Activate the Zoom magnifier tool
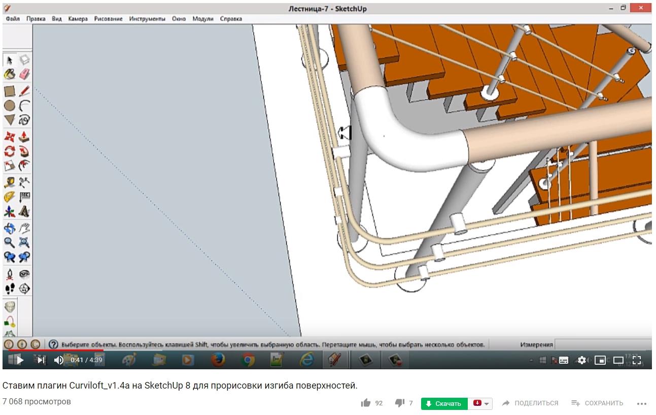656x415 pixels. tap(10, 242)
